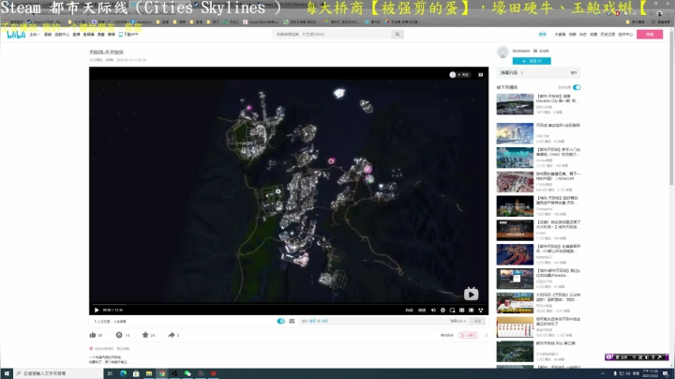Open Microsoft Edge from the taskbar
Viewport: 675px width, 379px height.
[x=123, y=373]
